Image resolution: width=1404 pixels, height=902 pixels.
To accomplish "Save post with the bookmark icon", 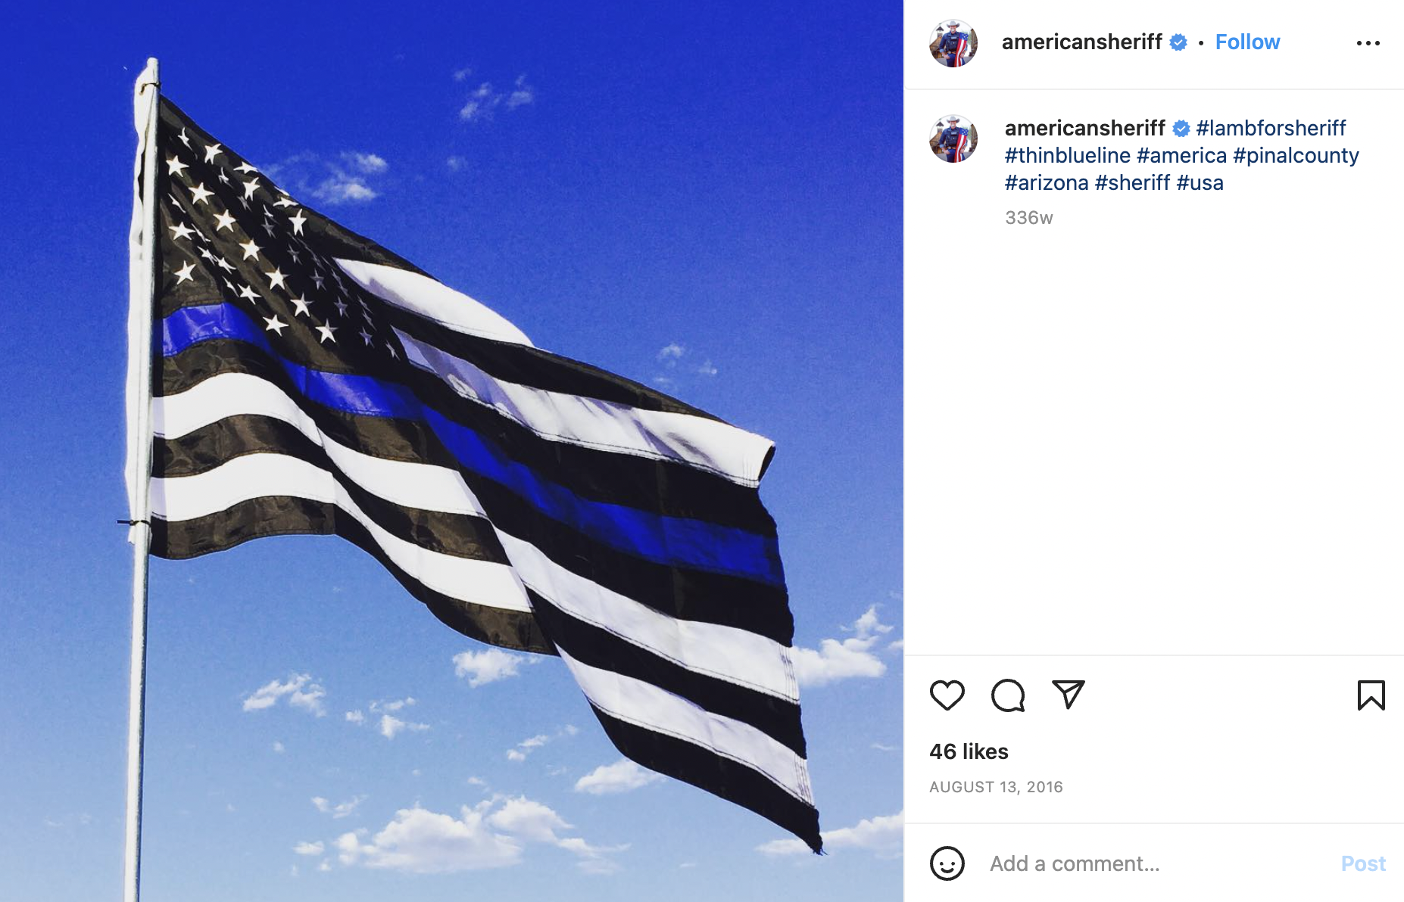I will point(1371,695).
